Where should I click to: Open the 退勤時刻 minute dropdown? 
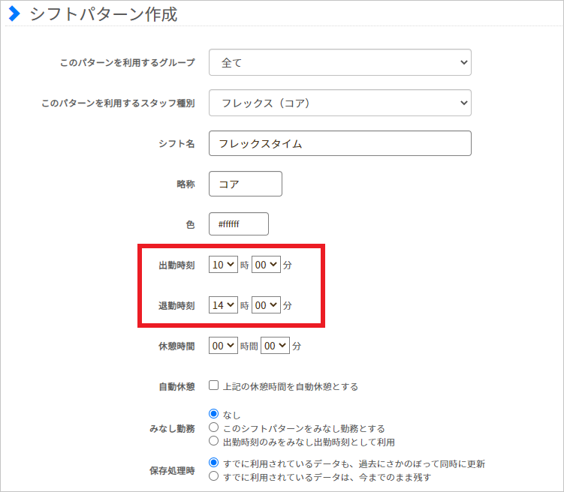click(x=266, y=305)
